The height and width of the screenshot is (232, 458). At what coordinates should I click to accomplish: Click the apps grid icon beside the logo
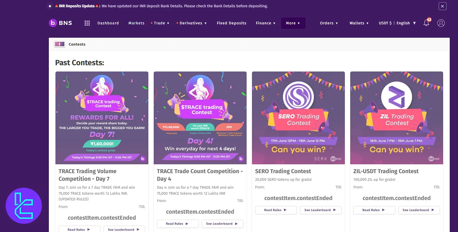87,23
